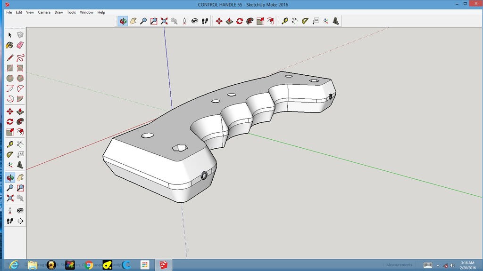Open the Camera menu
The image size is (483, 271).
tap(44, 12)
